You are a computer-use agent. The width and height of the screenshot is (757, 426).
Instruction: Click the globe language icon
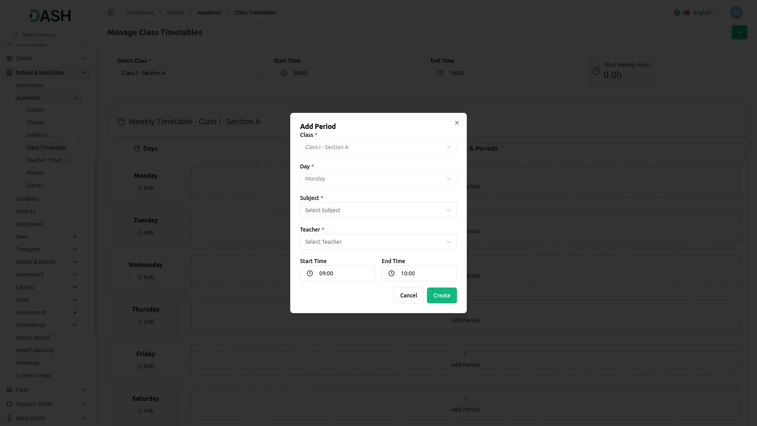[677, 13]
